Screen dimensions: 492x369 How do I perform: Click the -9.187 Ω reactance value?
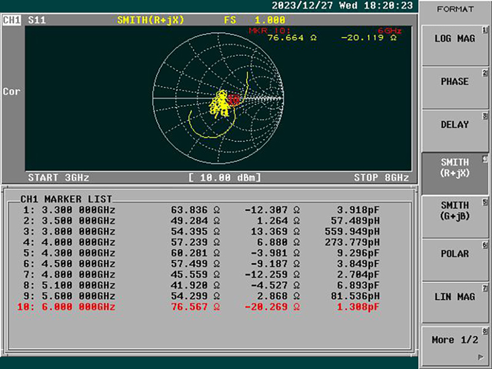[x=276, y=264]
